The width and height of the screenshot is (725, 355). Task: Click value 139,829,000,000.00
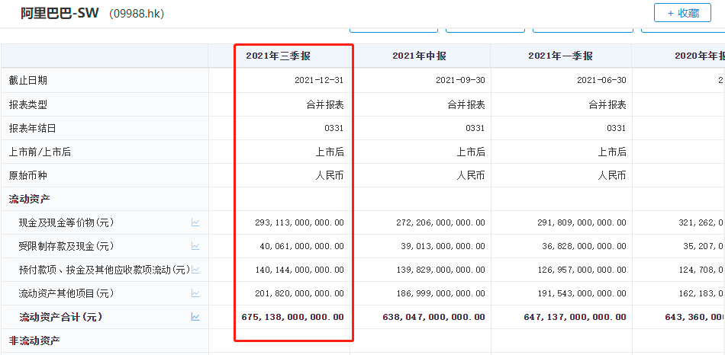pyautogui.click(x=440, y=270)
